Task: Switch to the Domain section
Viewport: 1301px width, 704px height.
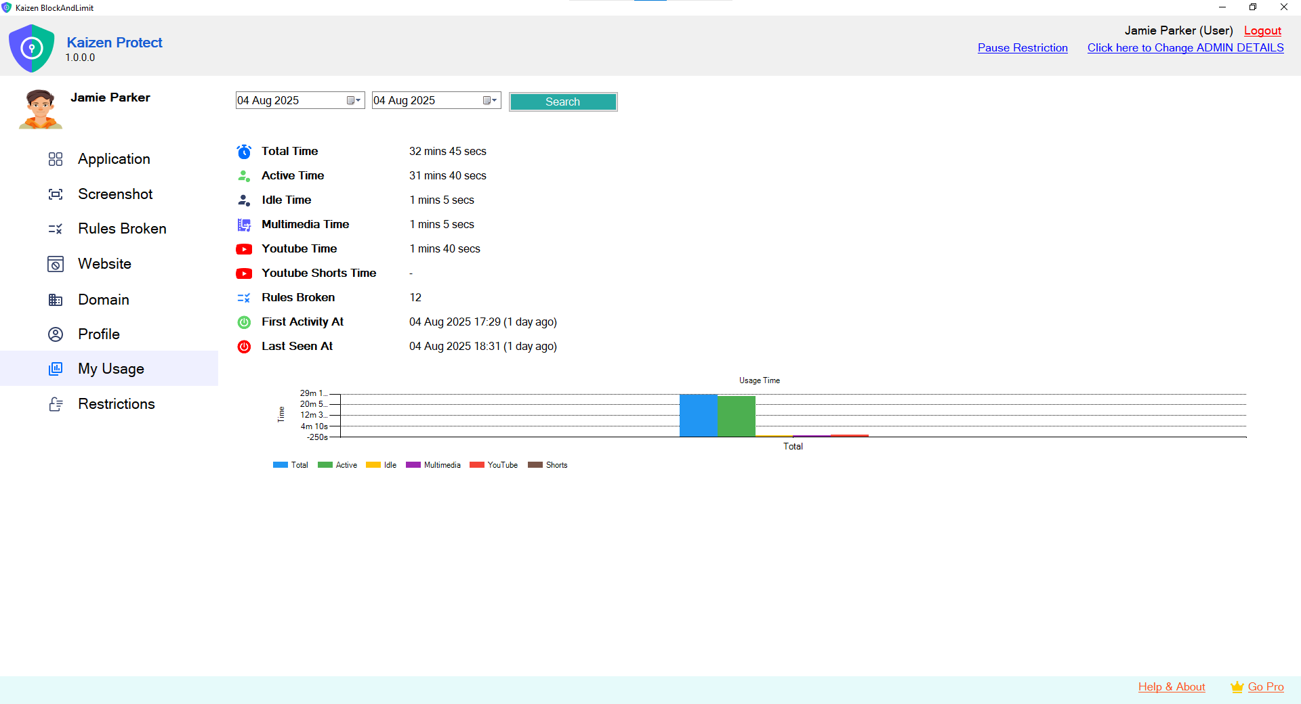Action: click(104, 300)
